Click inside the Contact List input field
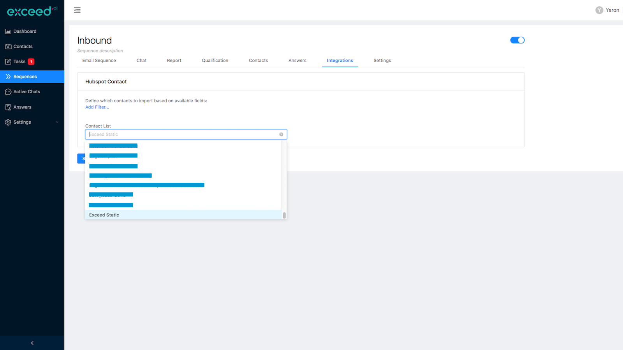The image size is (623, 350). tap(175, 134)
